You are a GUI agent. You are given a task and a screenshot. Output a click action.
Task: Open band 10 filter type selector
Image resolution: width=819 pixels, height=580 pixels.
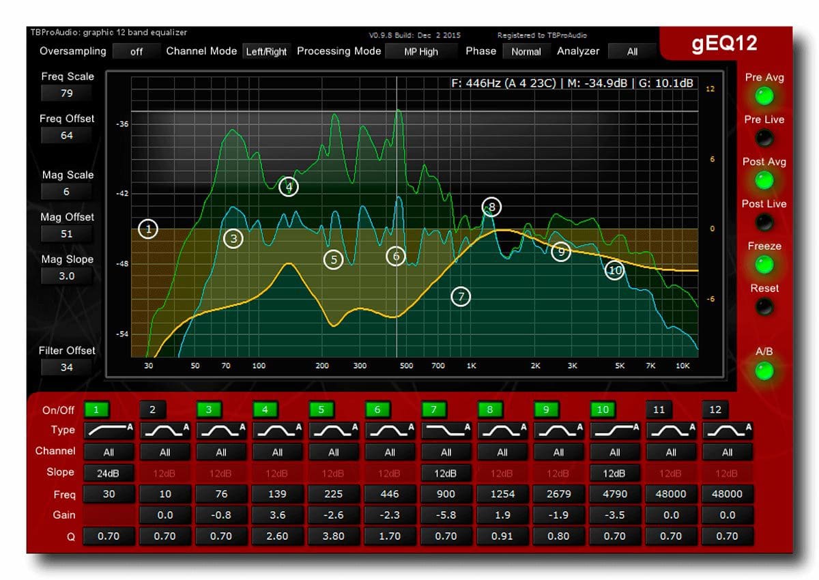(615, 430)
